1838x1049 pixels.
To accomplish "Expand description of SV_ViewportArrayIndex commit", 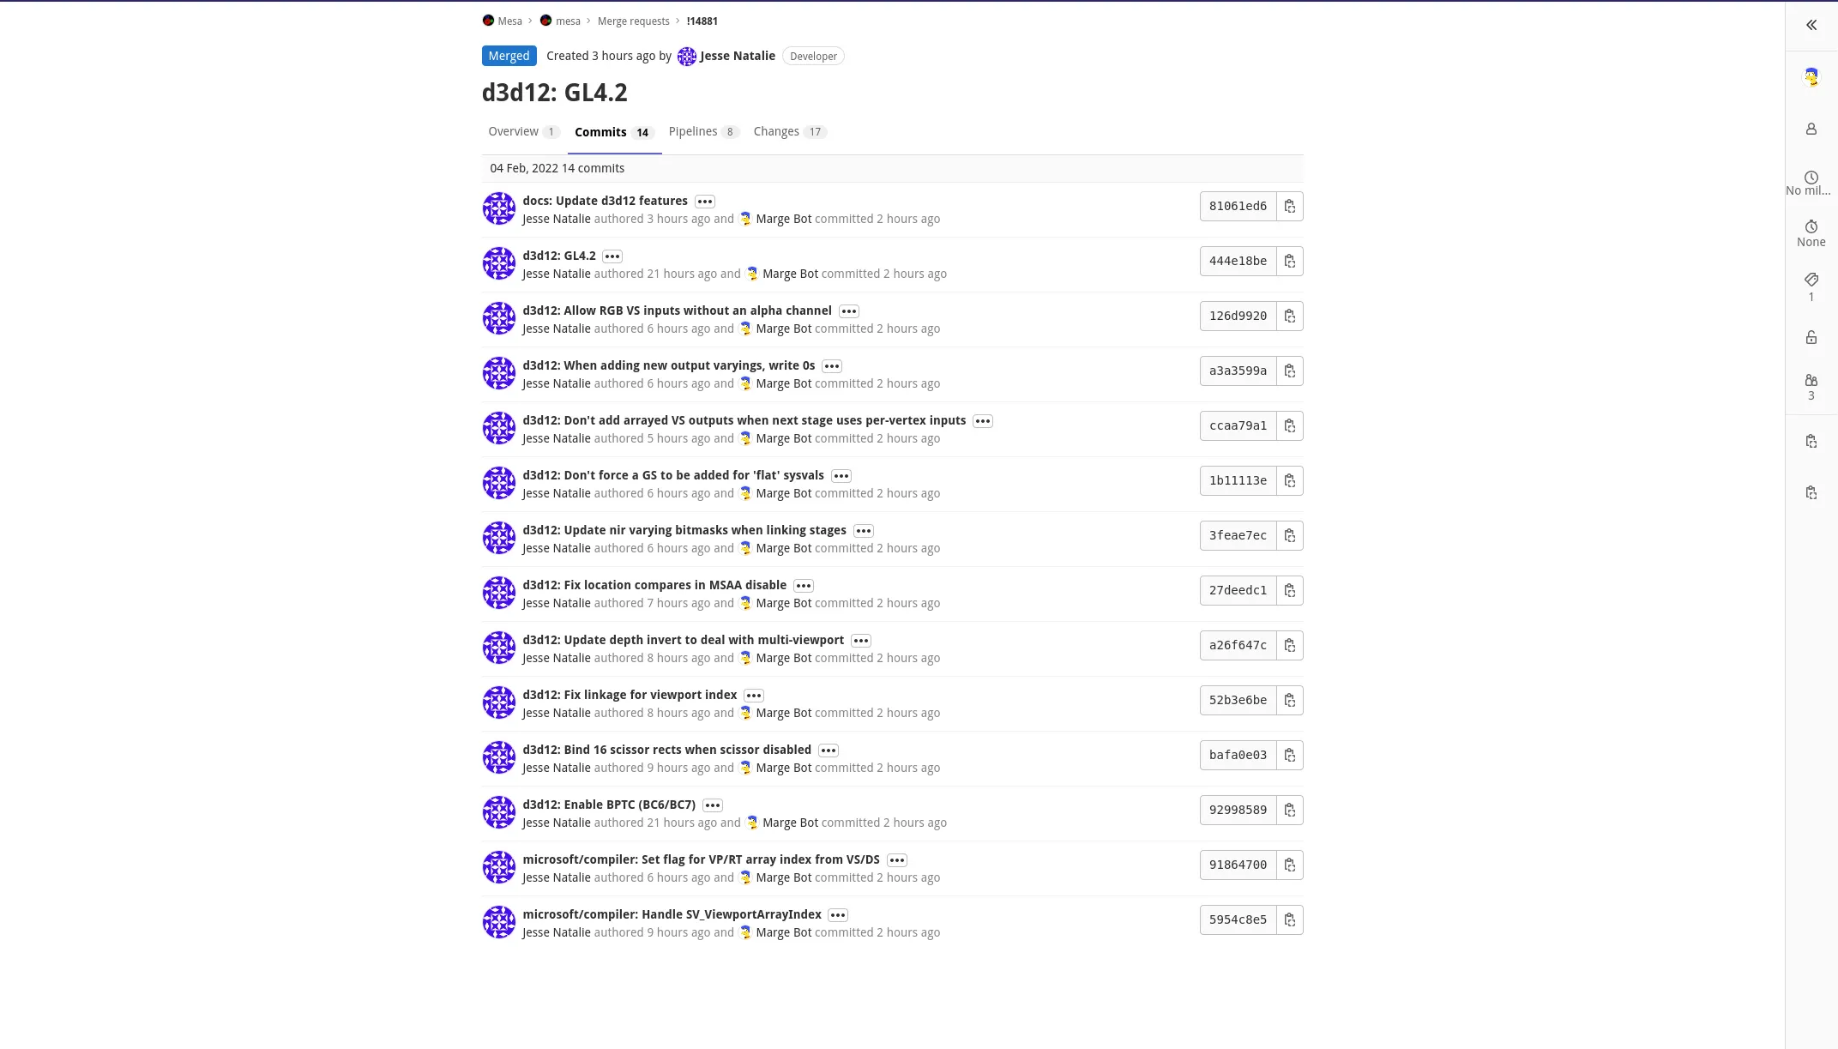I will coord(838,915).
